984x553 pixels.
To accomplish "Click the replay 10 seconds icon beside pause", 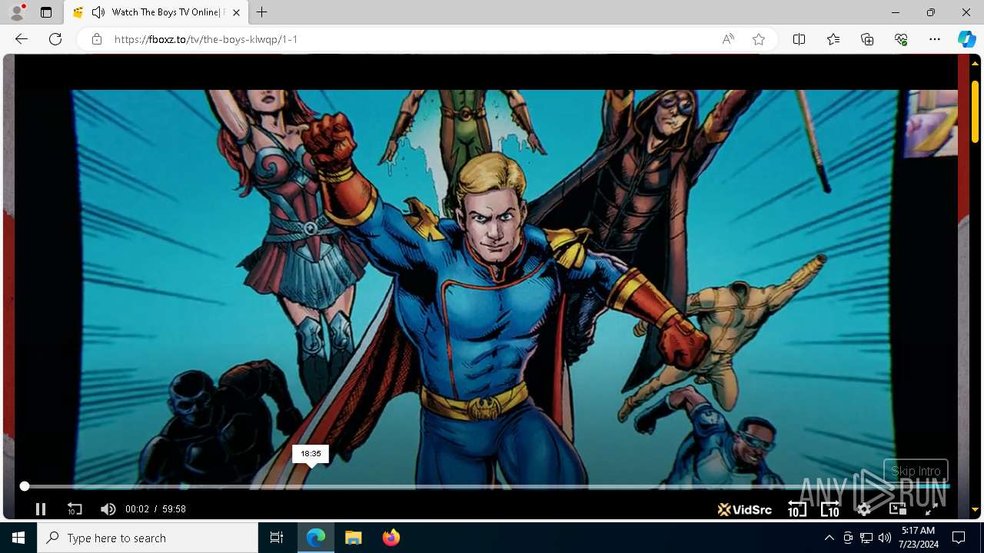I will (x=75, y=508).
